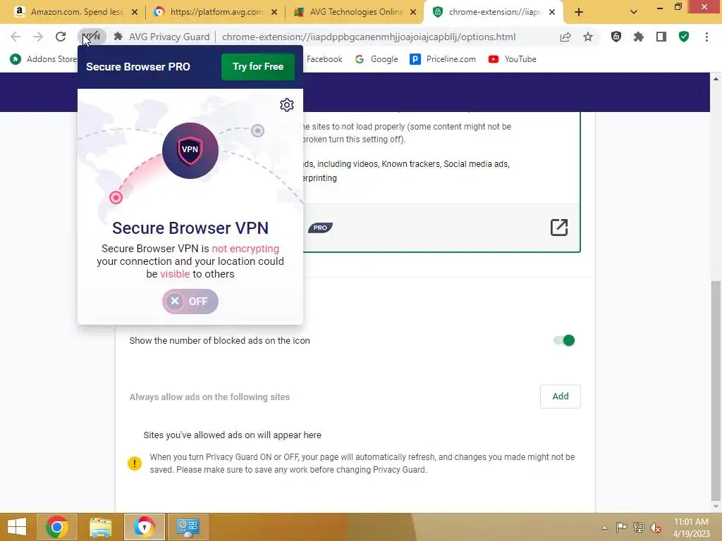Click the Action Center flag icon

click(621, 528)
